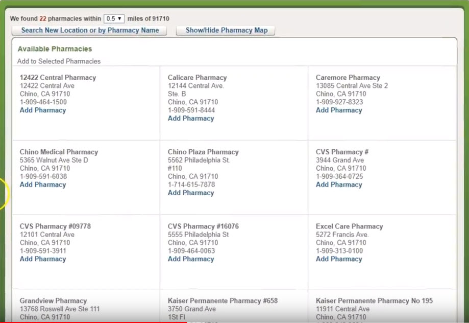Screen dimensions: 469x323
Task: Click the Available Pharmacies heading
Action: [55, 49]
